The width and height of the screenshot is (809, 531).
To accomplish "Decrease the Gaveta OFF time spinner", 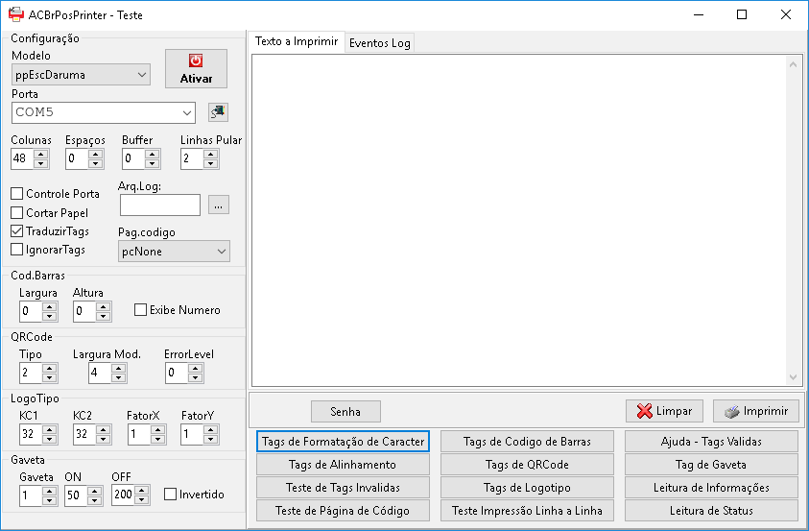I will coord(142,499).
